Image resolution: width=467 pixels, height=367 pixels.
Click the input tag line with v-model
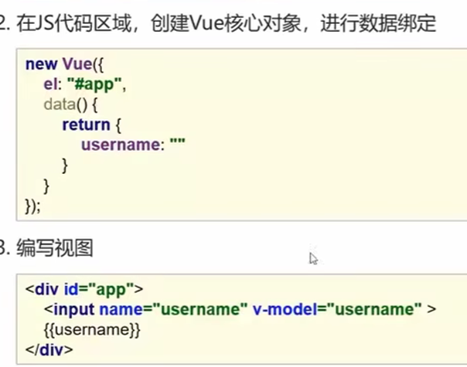coord(240,310)
